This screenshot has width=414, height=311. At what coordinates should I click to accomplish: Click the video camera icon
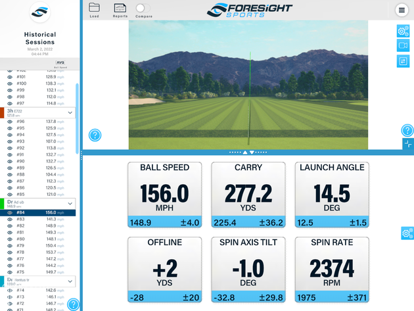[403, 46]
